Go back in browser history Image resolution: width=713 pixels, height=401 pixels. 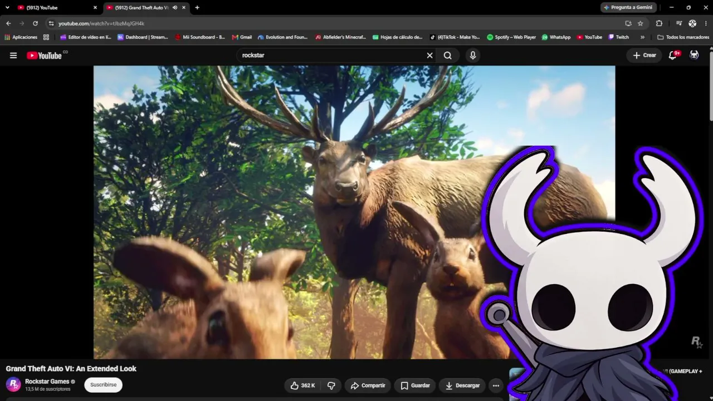8,23
